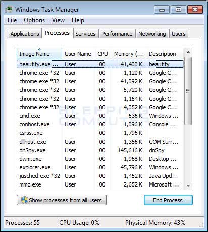The height and width of the screenshot is (232, 208).
Task: Click the Processes: 55 status entry
Action: pyautogui.click(x=23, y=223)
